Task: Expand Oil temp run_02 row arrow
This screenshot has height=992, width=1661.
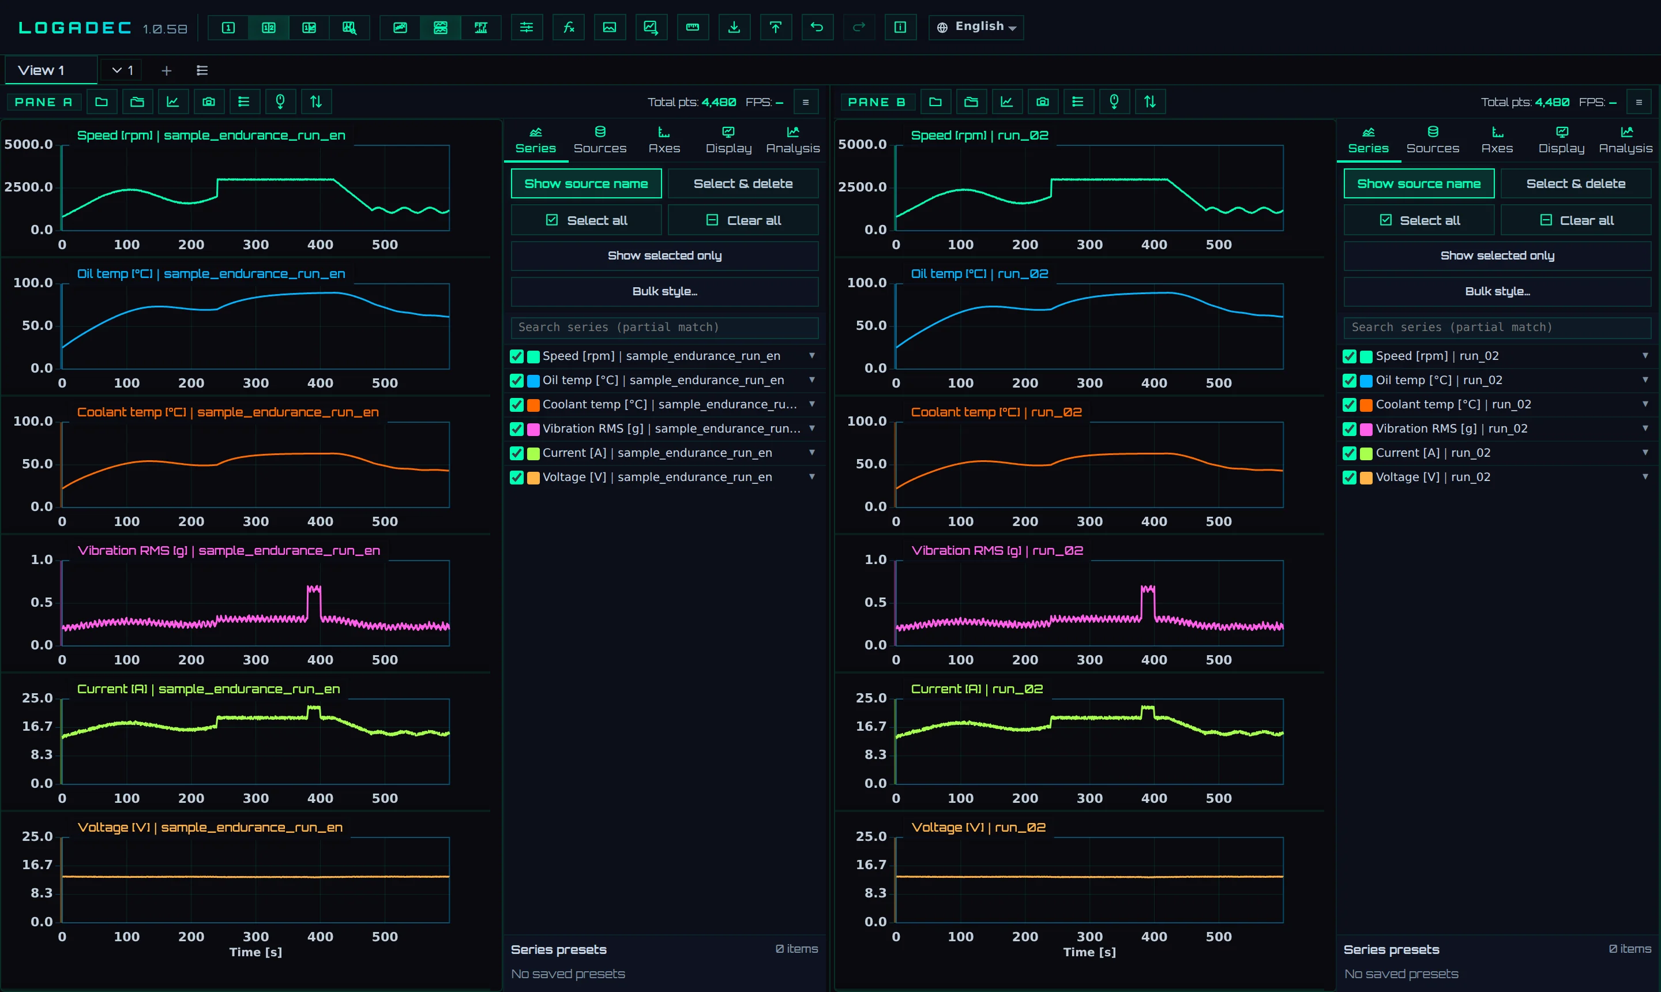Action: click(x=1645, y=379)
